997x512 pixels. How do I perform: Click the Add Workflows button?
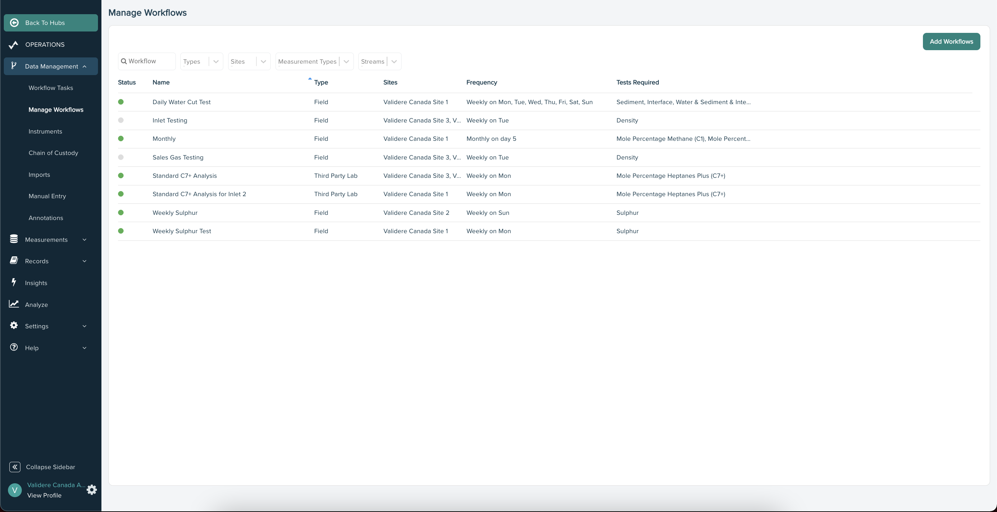[x=951, y=42]
